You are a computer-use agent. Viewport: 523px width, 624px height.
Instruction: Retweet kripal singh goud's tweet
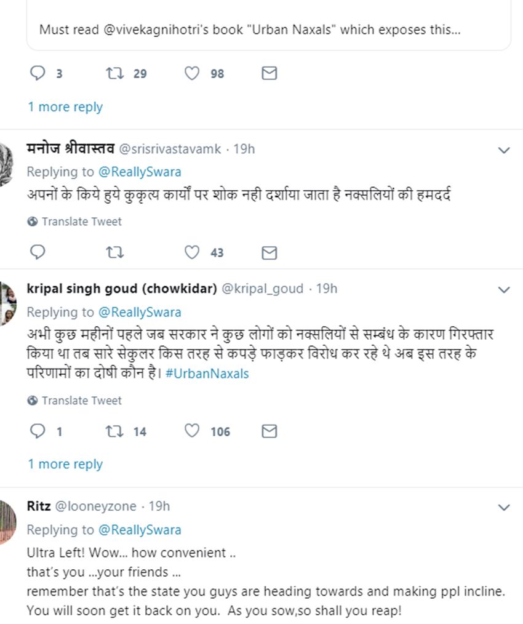click(x=114, y=431)
